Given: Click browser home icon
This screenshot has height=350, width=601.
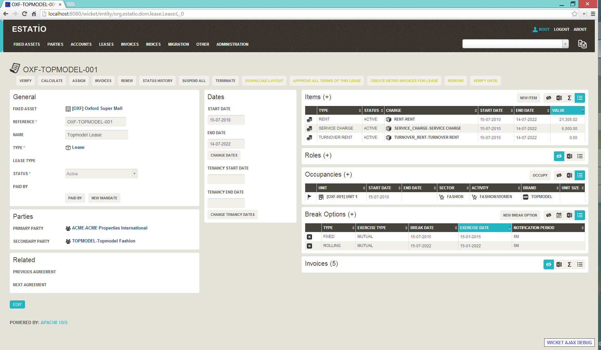Looking at the screenshot, I should (34, 14).
